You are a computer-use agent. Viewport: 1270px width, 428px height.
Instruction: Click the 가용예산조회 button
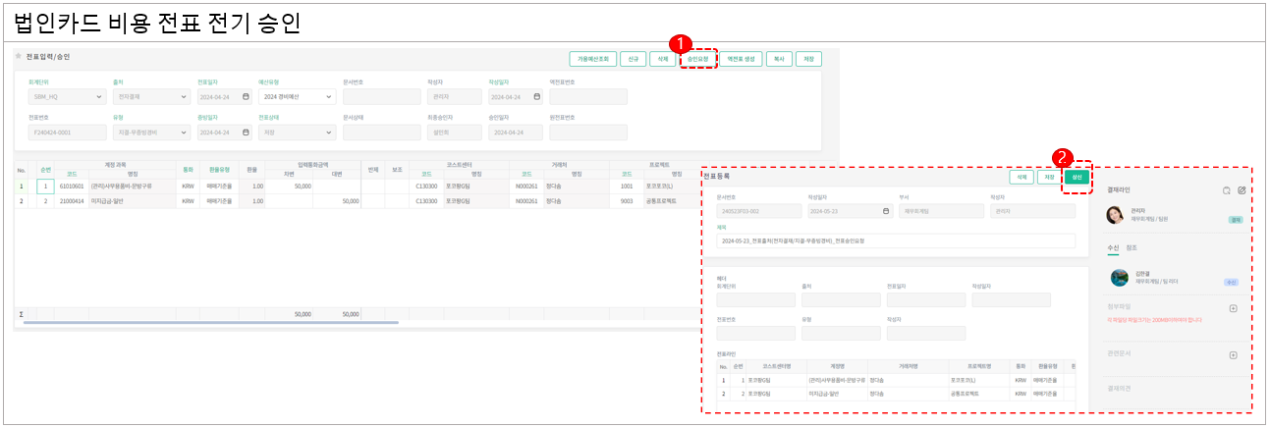click(594, 59)
